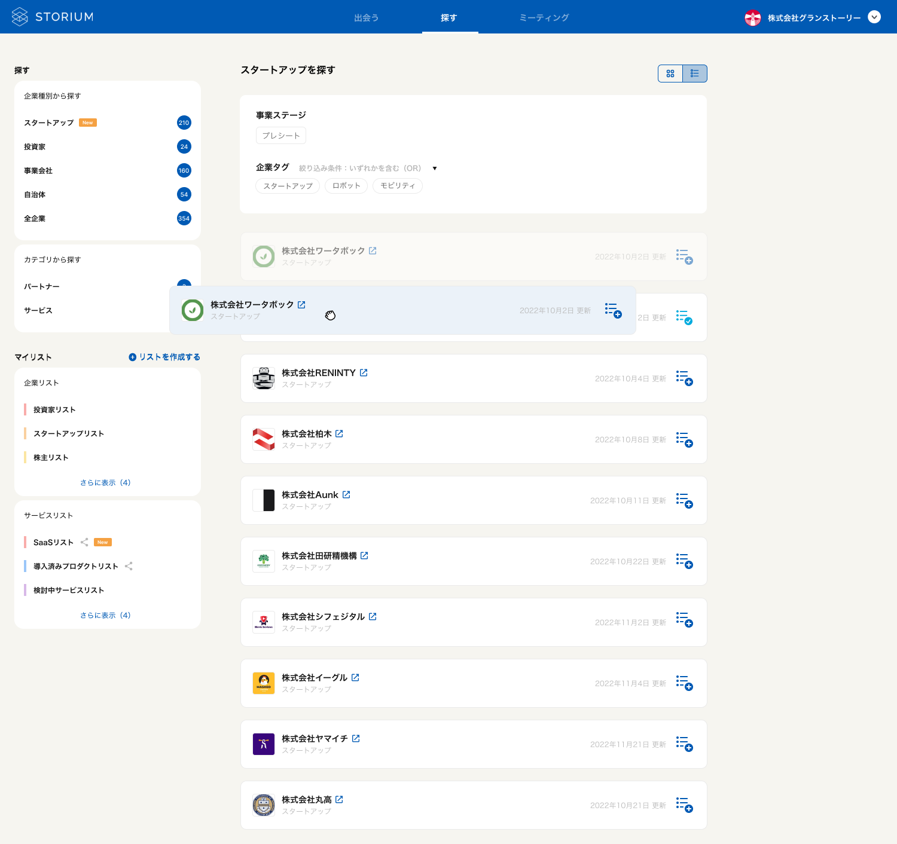897x844 pixels.
Task: Open external link icon beside 株式会社田研精機構
Action: pyautogui.click(x=364, y=555)
